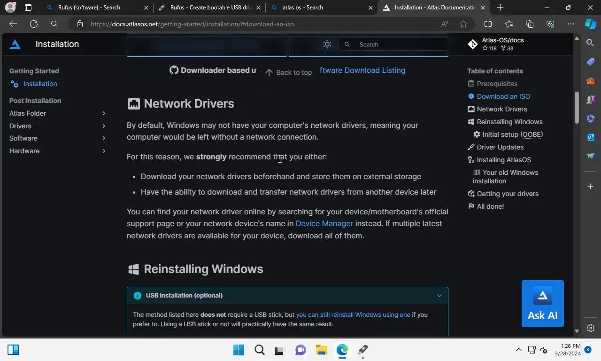Open a new browser tab
Image resolution: width=601 pixels, height=361 pixels.
point(500,8)
